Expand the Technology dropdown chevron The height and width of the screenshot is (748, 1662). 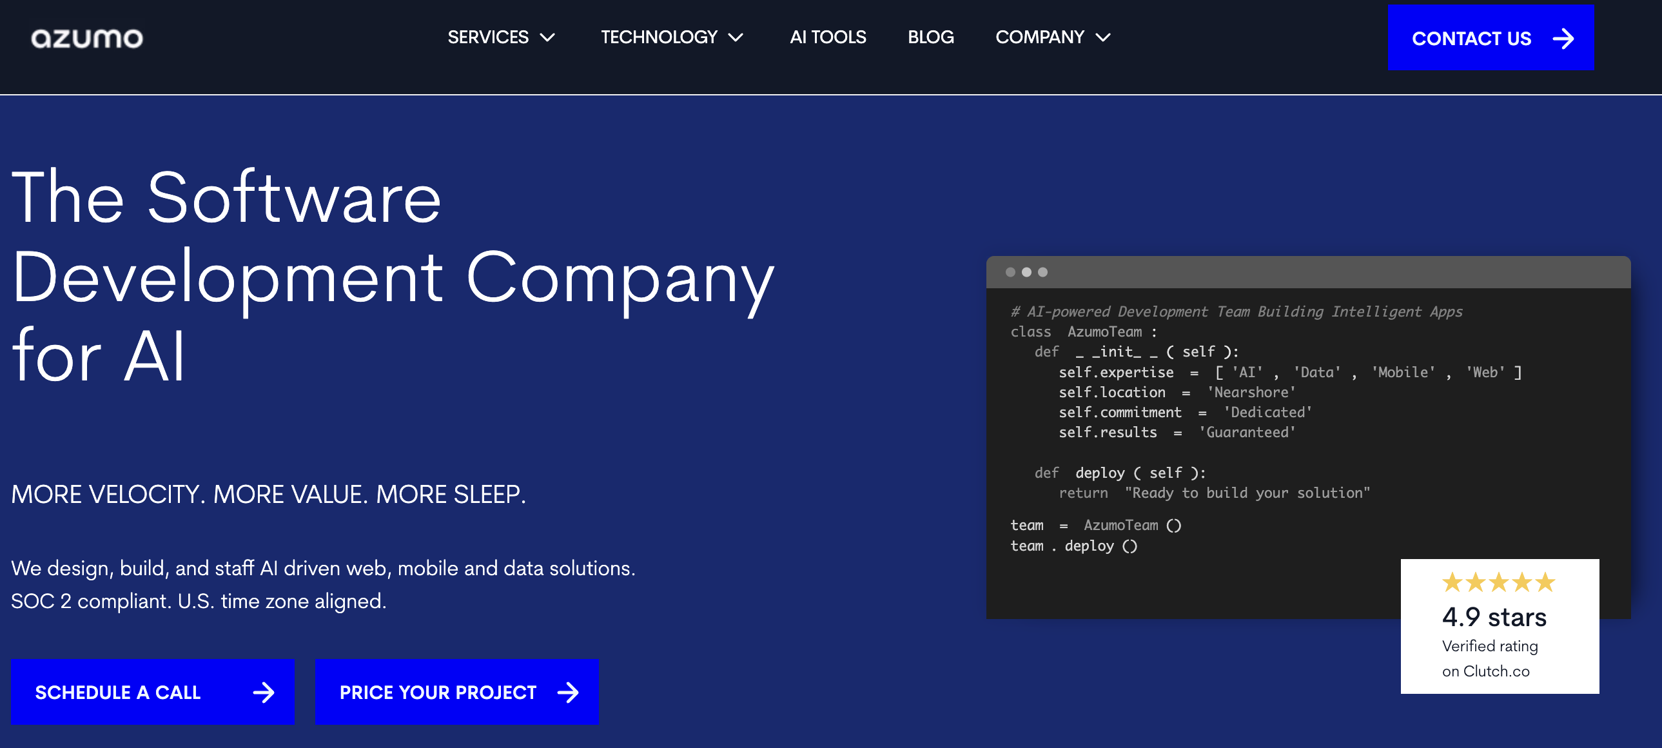pyautogui.click(x=736, y=37)
